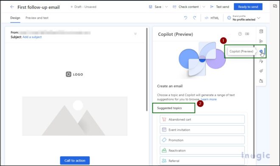The width and height of the screenshot is (280, 166).
Task: Open the chat icon in top-right corner
Action: click(x=275, y=6)
